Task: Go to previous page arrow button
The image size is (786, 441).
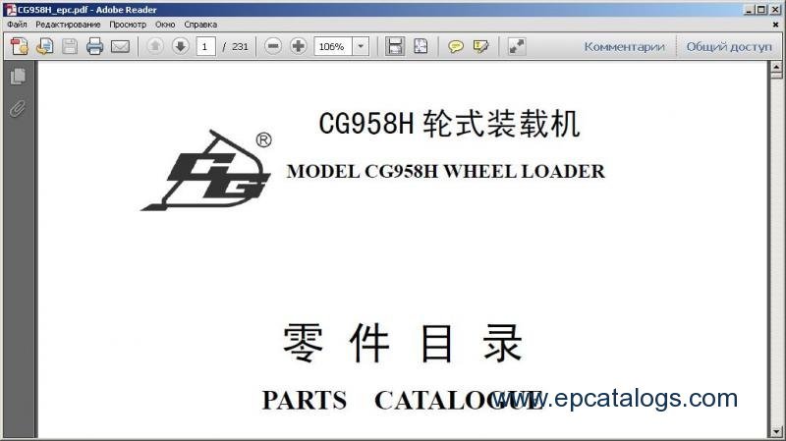Action: tap(155, 46)
